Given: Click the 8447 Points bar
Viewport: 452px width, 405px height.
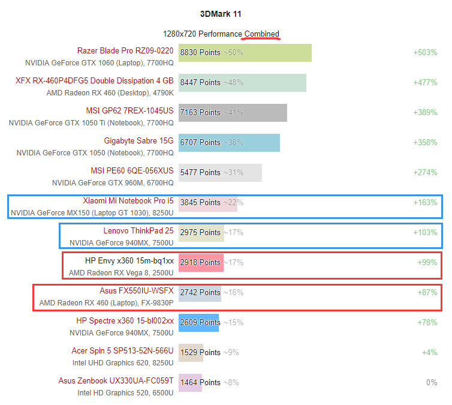Looking at the screenshot, I should tap(242, 83).
